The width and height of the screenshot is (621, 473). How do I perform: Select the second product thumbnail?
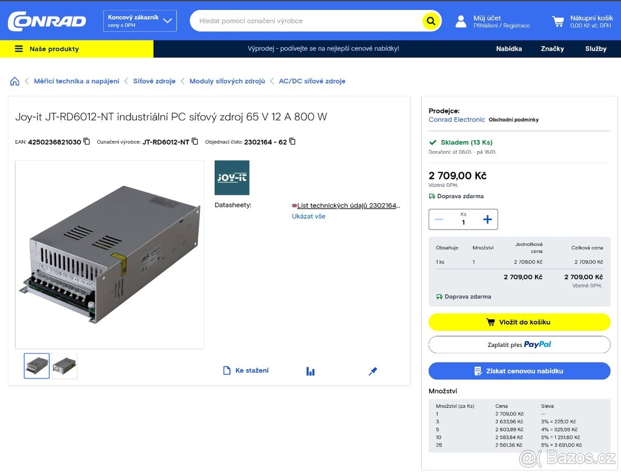click(64, 365)
